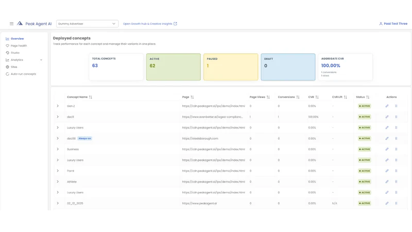Expand the 02_12_2025 concept row
412x232 pixels.
pos(58,203)
